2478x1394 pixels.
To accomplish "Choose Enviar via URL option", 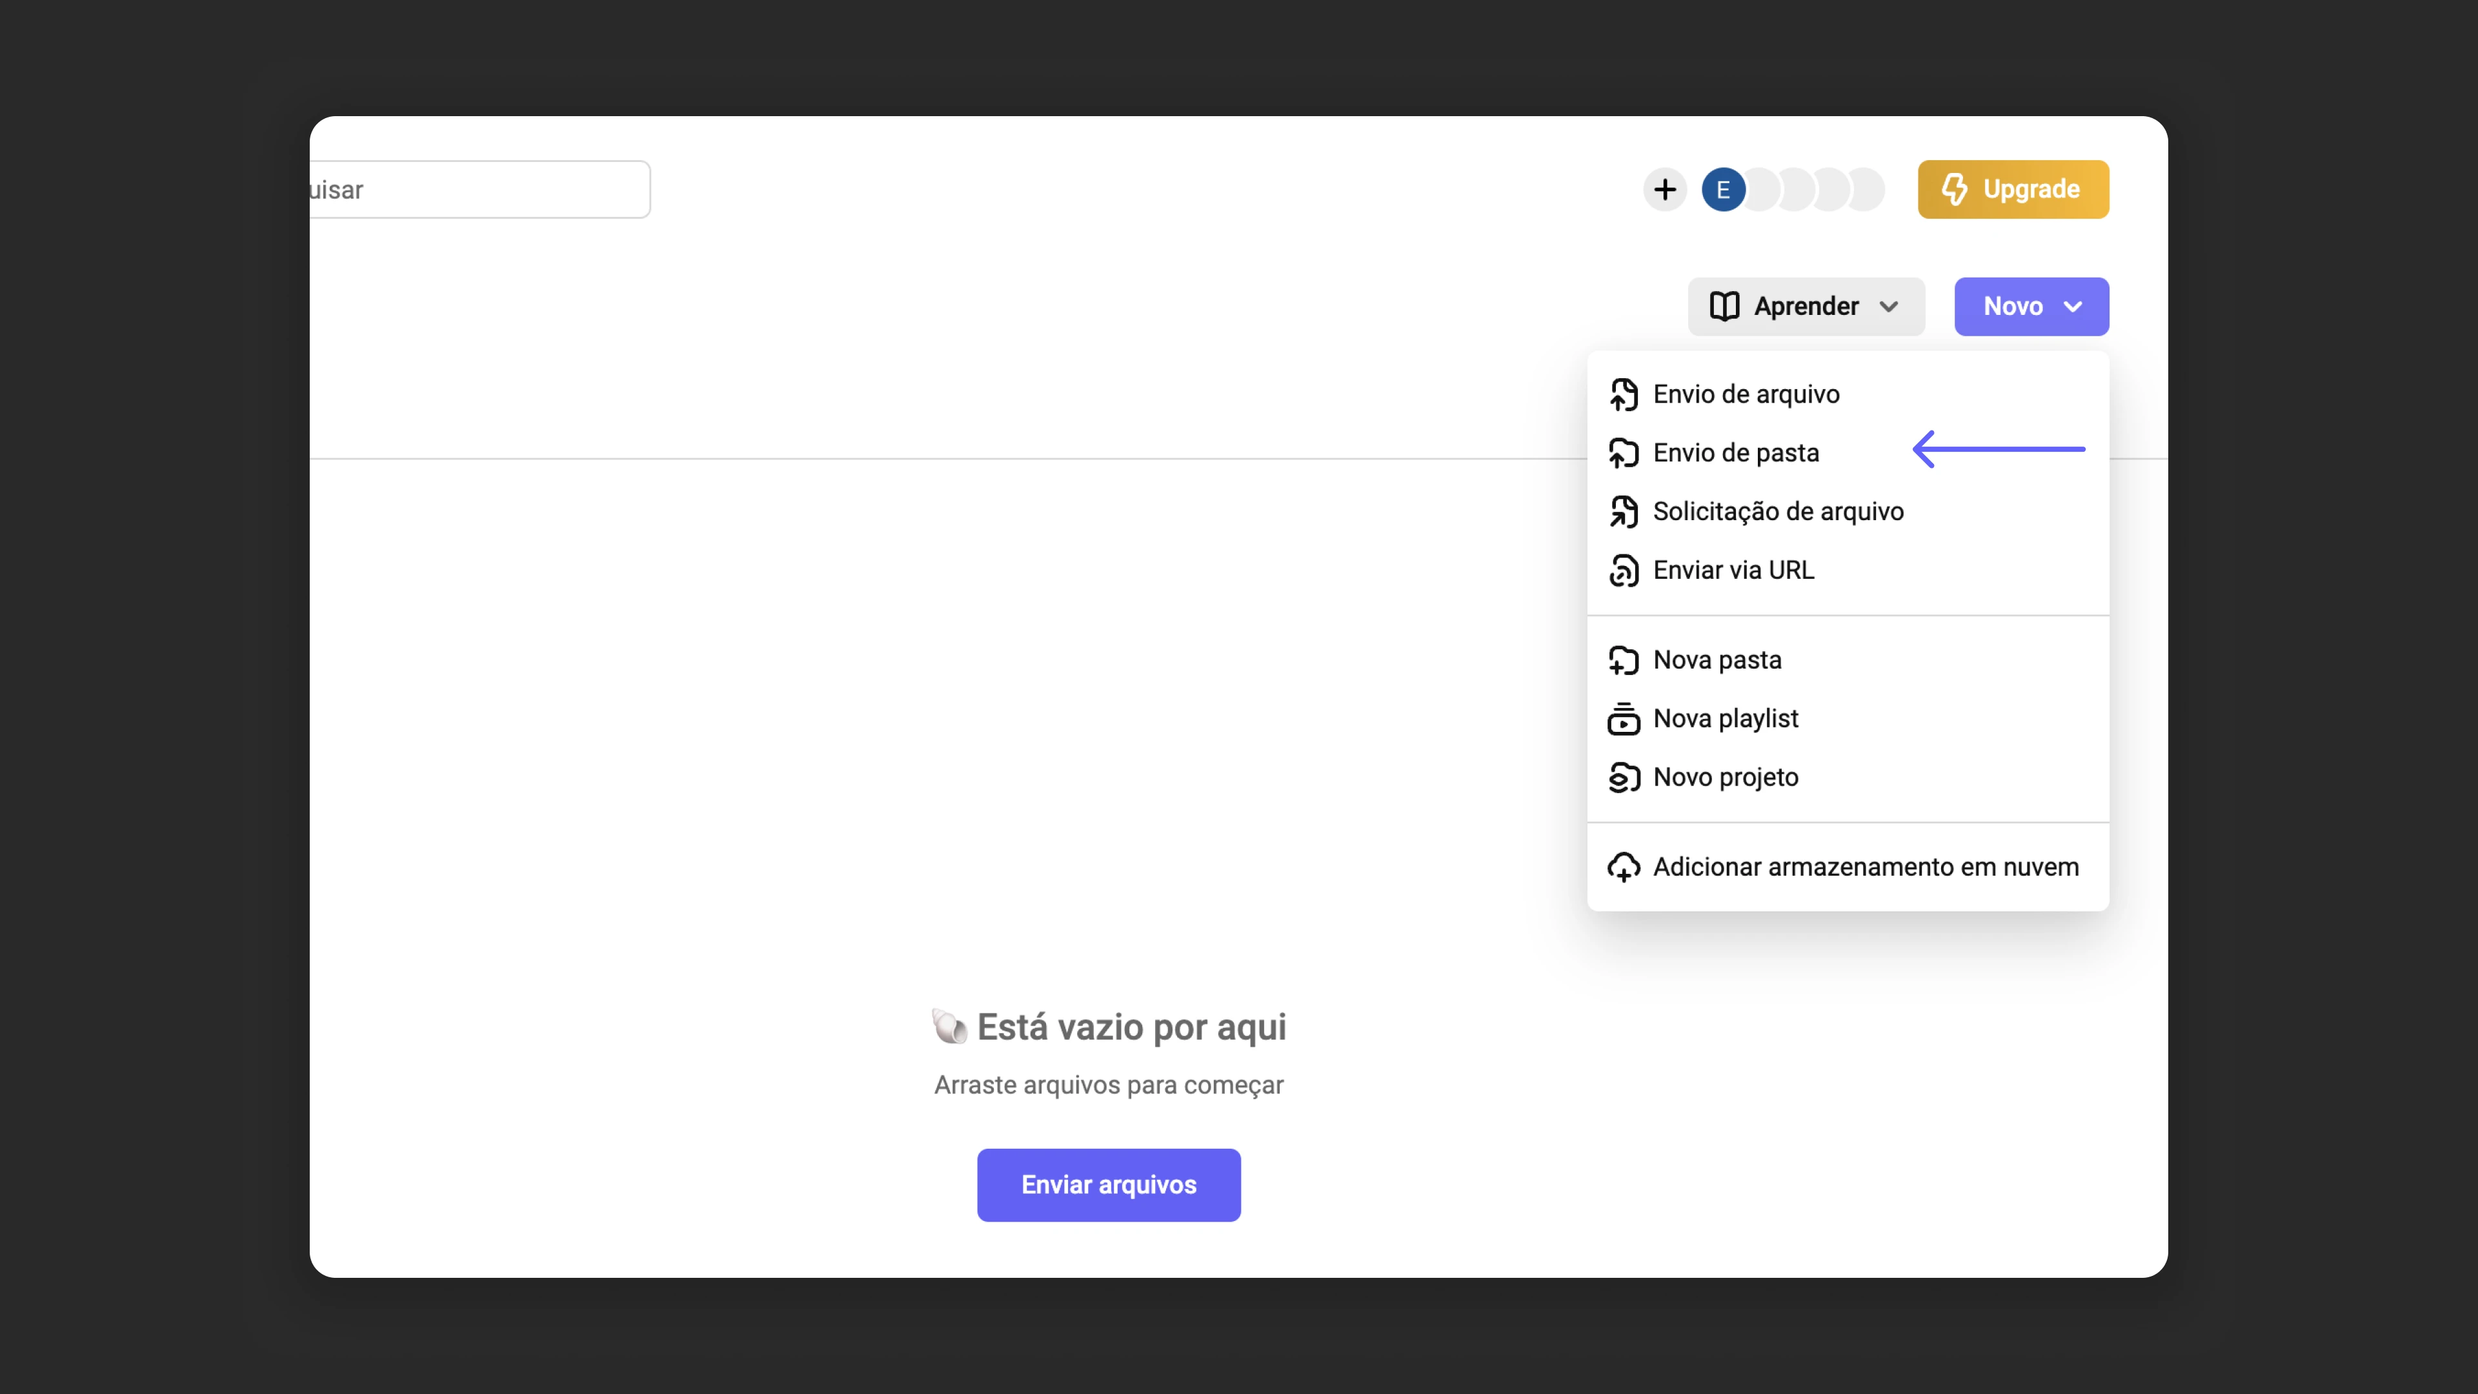I will (1848, 571).
